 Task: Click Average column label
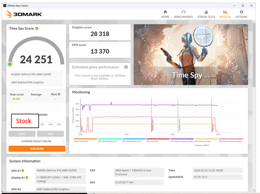[36, 94]
